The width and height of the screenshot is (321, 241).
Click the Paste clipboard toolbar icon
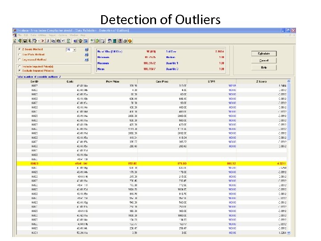click(x=58, y=41)
